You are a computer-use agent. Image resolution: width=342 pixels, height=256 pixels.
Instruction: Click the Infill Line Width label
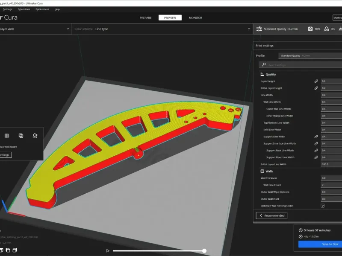(272, 130)
